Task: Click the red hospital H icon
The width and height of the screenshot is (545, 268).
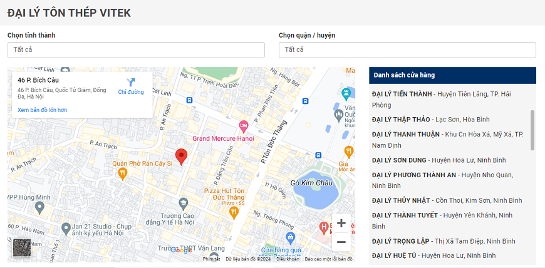Action: [x=324, y=229]
